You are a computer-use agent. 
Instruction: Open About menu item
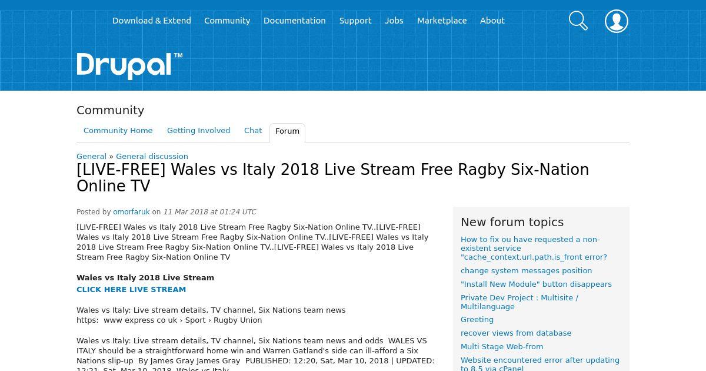(x=492, y=21)
